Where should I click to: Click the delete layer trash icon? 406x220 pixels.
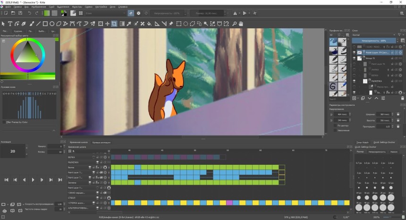click(402, 98)
